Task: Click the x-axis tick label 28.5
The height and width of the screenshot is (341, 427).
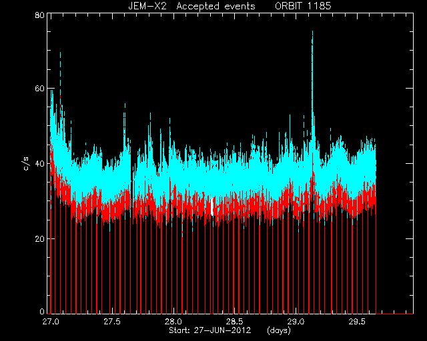Action: 235,322
